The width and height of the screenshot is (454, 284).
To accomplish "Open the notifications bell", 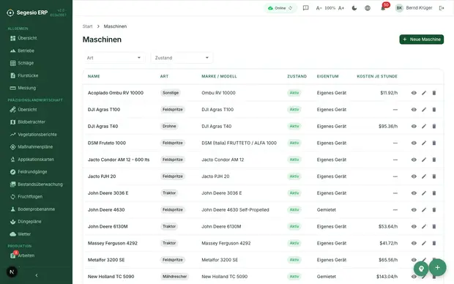I will (x=383, y=8).
